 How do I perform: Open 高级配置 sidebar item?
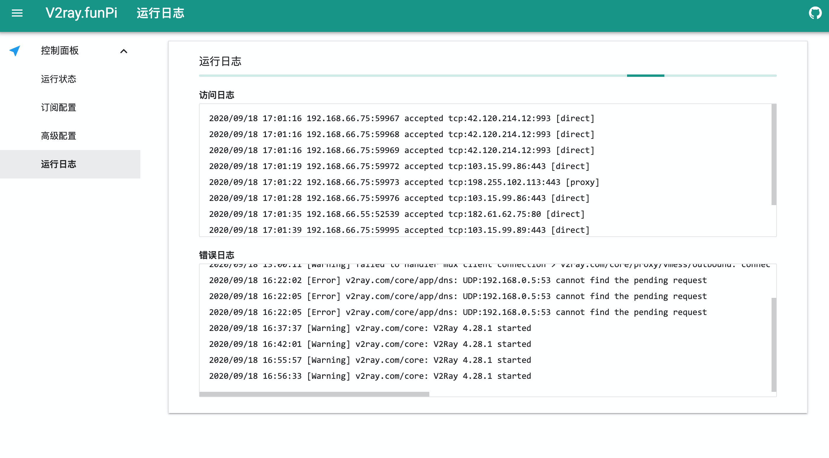point(59,136)
